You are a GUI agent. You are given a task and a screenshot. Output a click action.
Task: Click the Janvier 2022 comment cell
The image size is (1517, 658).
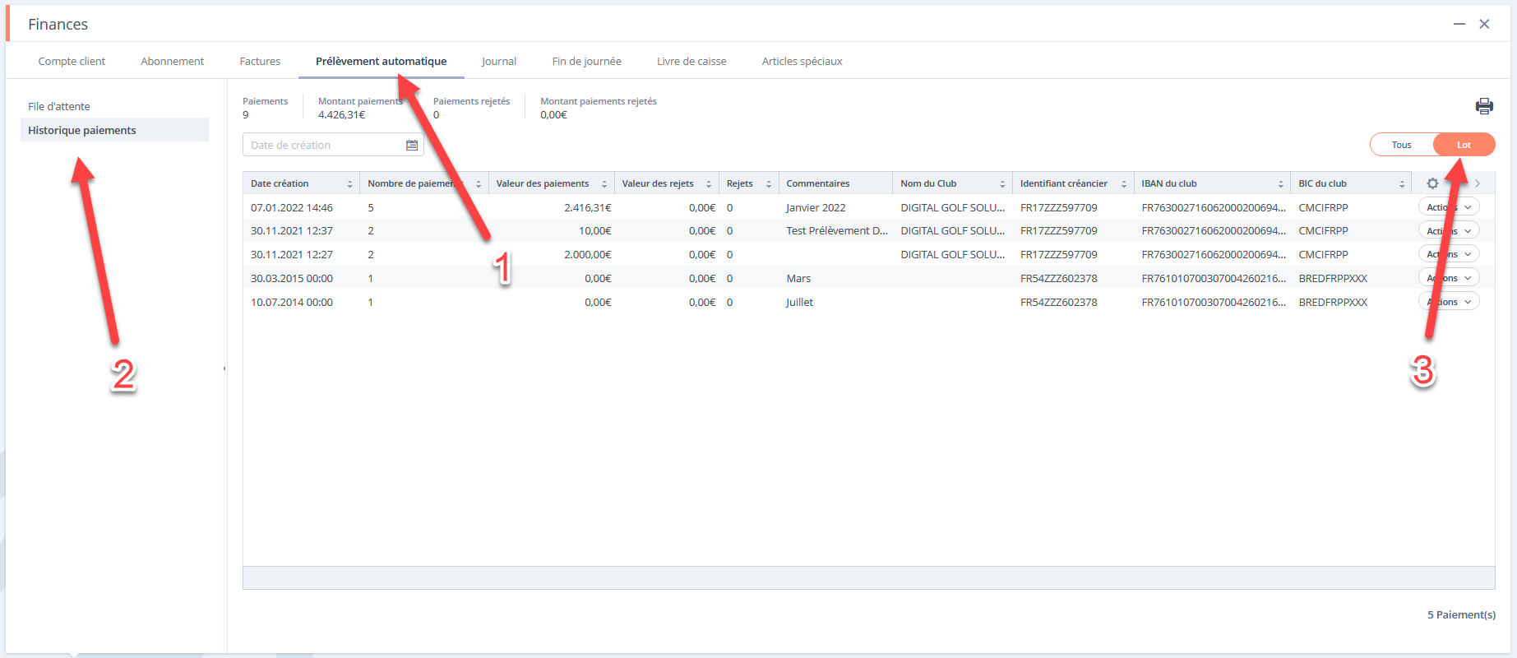point(816,207)
